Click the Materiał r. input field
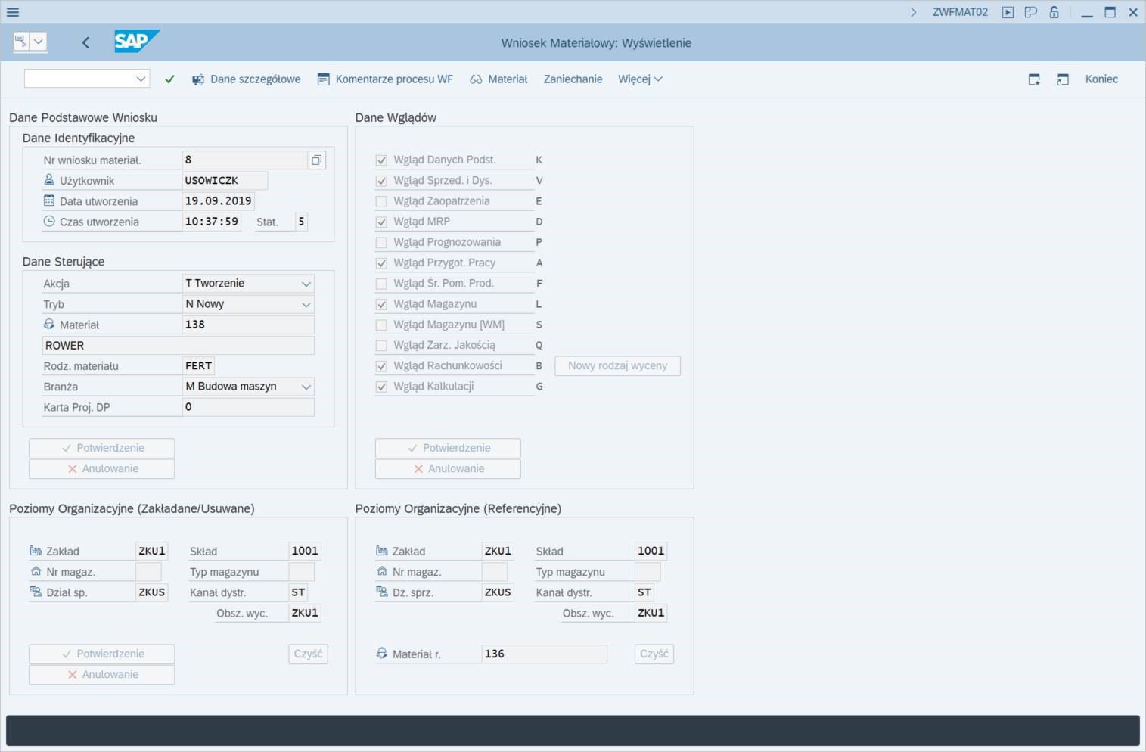Screen dimensions: 1146x752 pyautogui.click(x=543, y=654)
